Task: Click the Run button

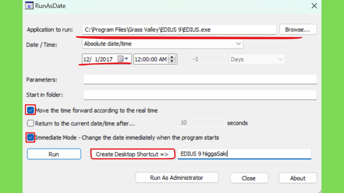Action: tap(54, 154)
